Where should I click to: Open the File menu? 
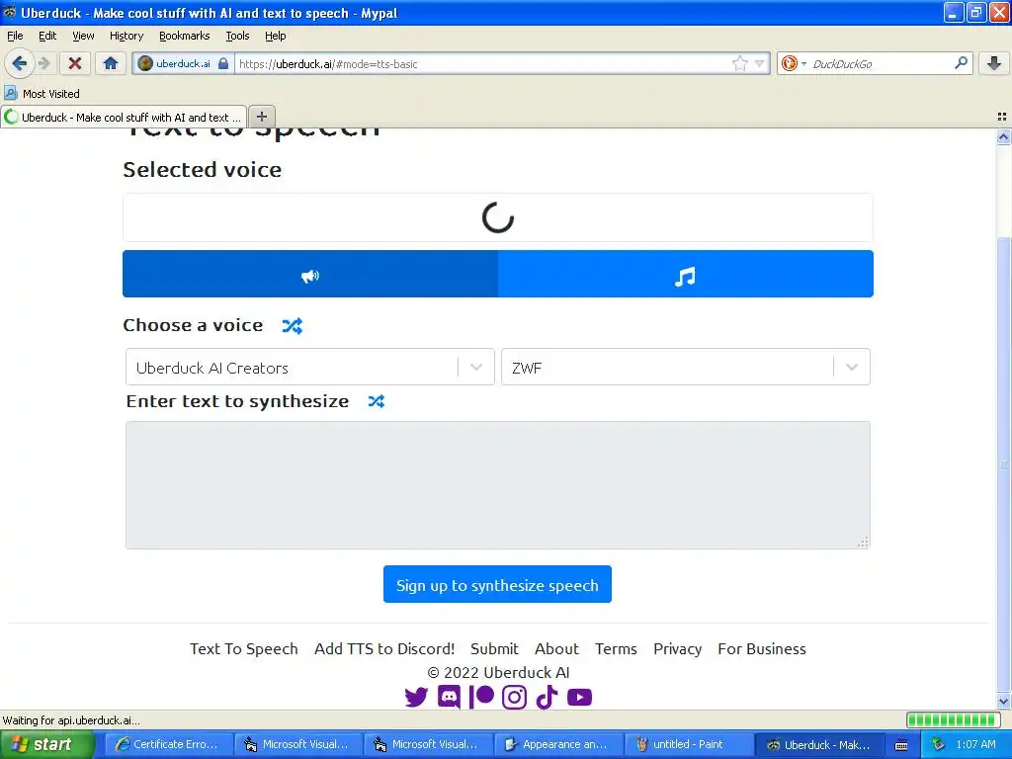pyautogui.click(x=15, y=36)
